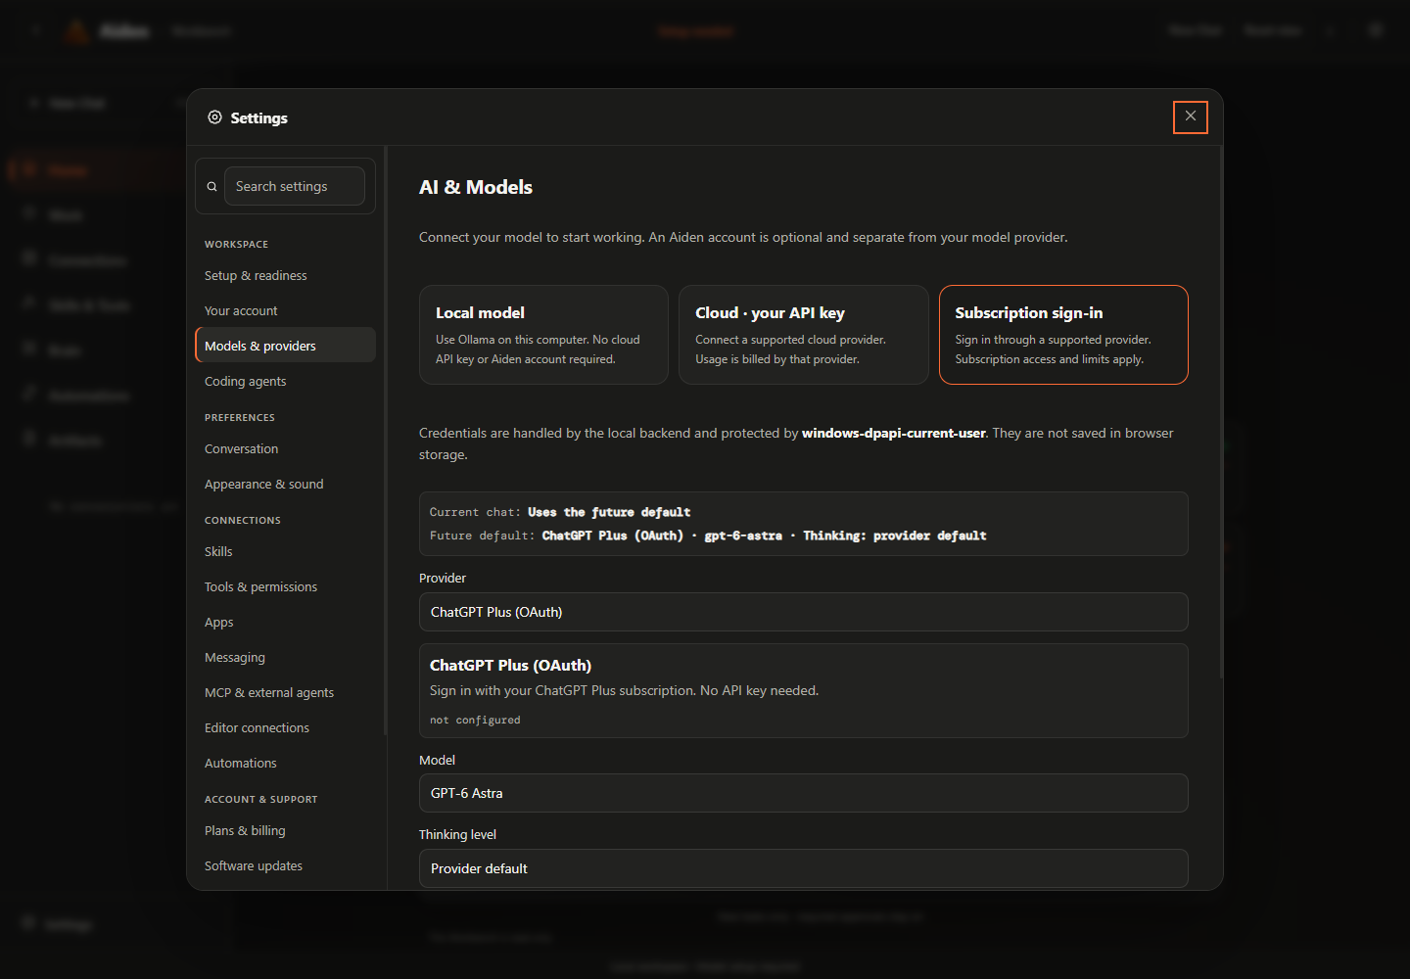Click the 'Model' field label
The image size is (1410, 979).
click(x=437, y=761)
